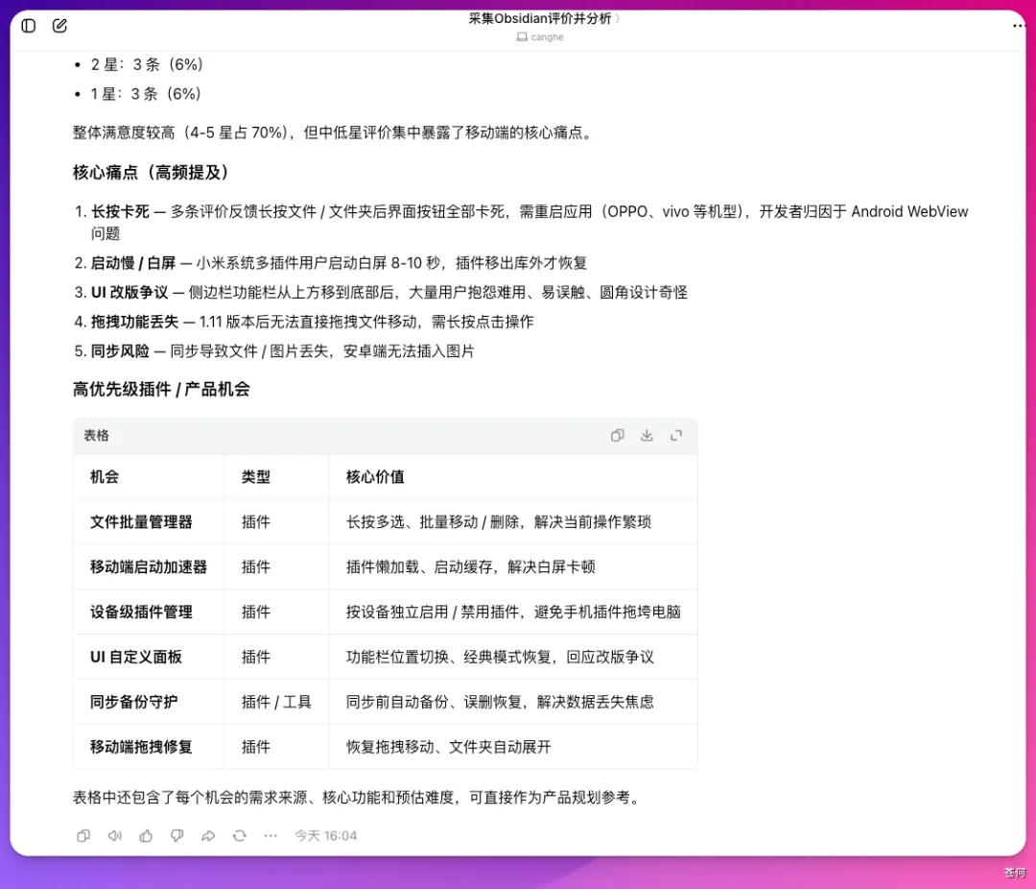The width and height of the screenshot is (1036, 889).
Task: Regenerate the response
Action: pyautogui.click(x=239, y=835)
